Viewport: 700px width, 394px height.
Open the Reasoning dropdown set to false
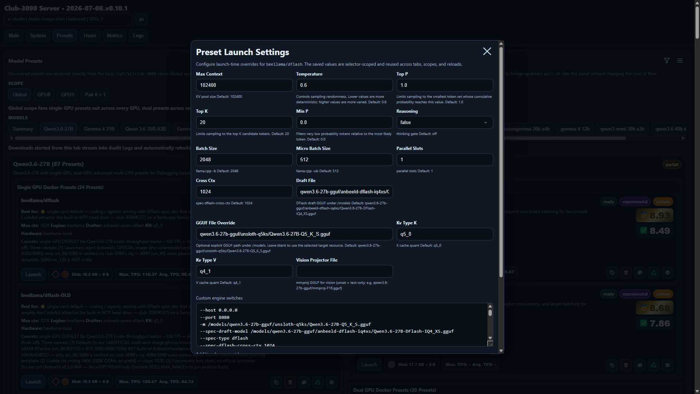click(444, 123)
